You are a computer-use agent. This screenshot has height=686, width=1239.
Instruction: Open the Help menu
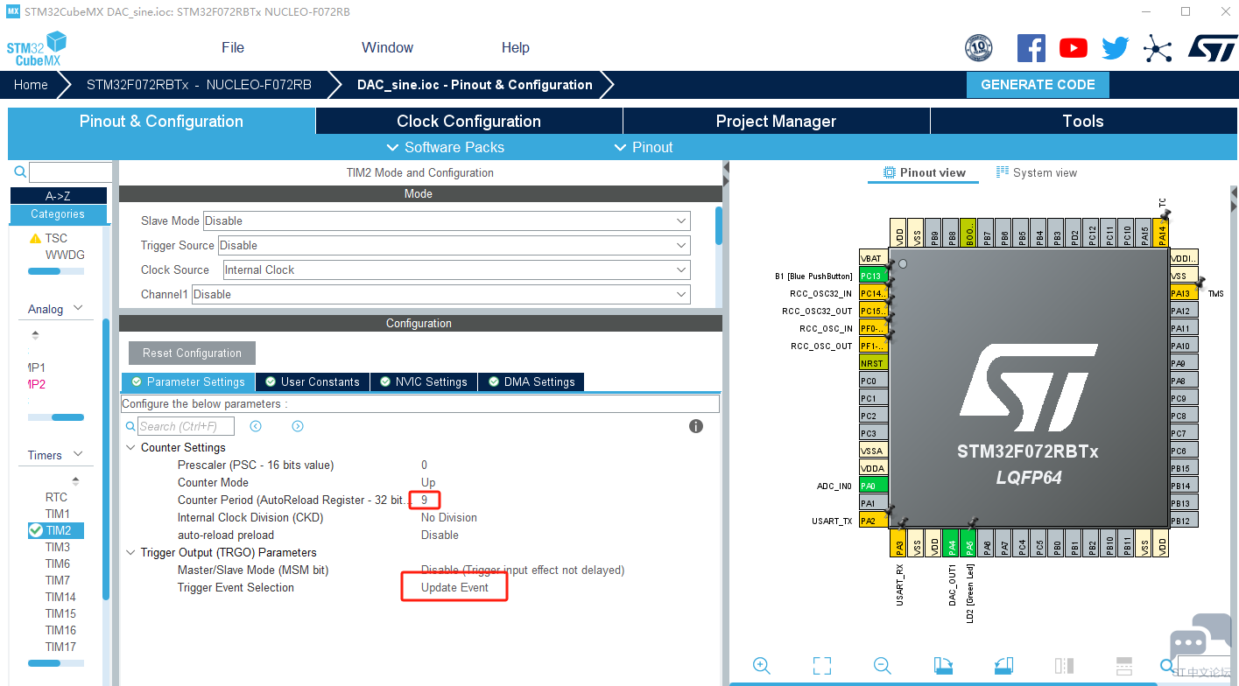(516, 48)
